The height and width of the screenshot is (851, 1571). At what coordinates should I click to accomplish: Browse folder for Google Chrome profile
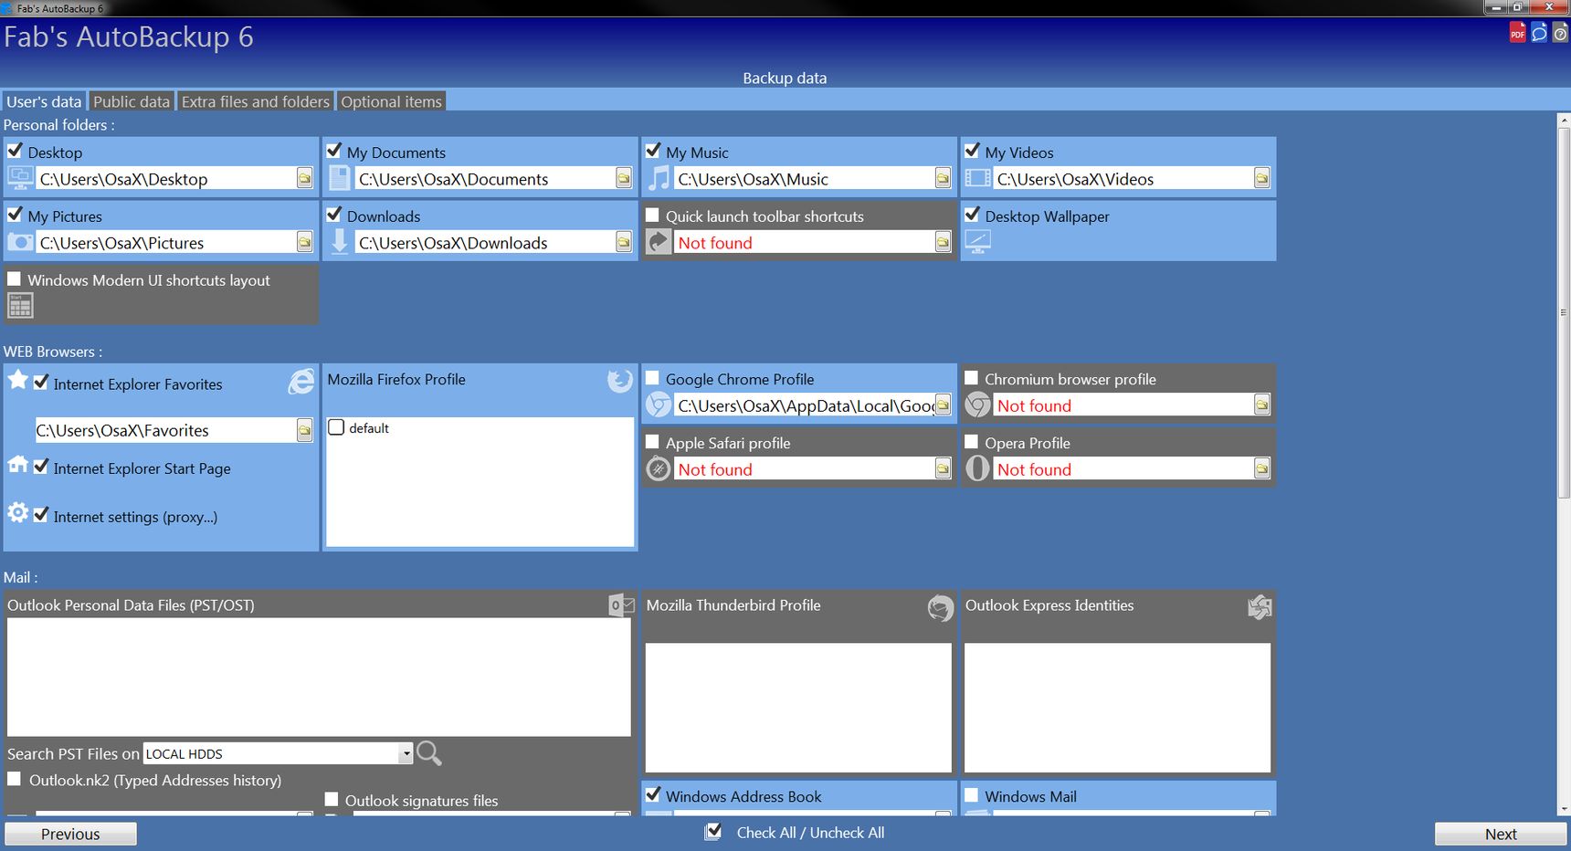coord(943,404)
